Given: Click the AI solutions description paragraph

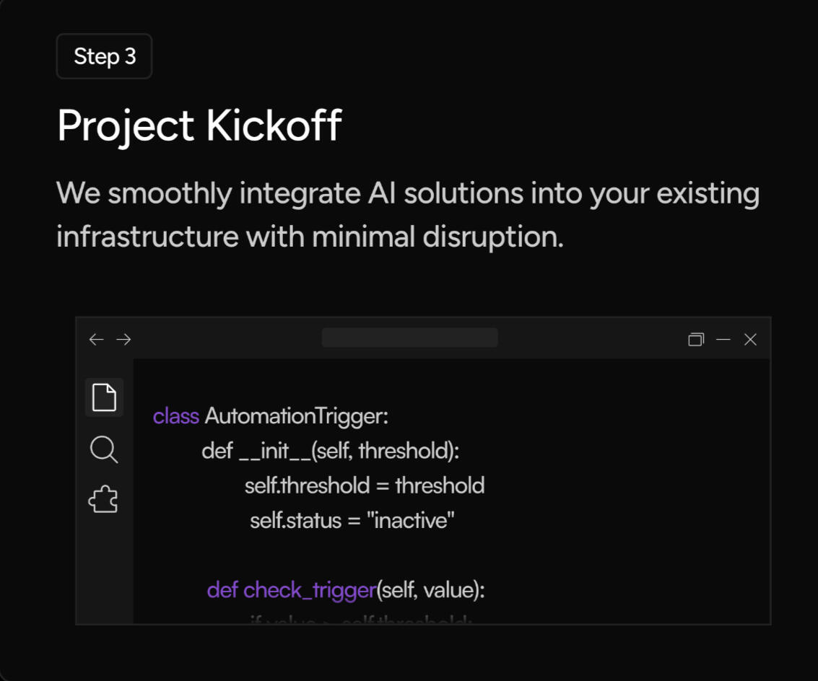Looking at the screenshot, I should tap(408, 215).
